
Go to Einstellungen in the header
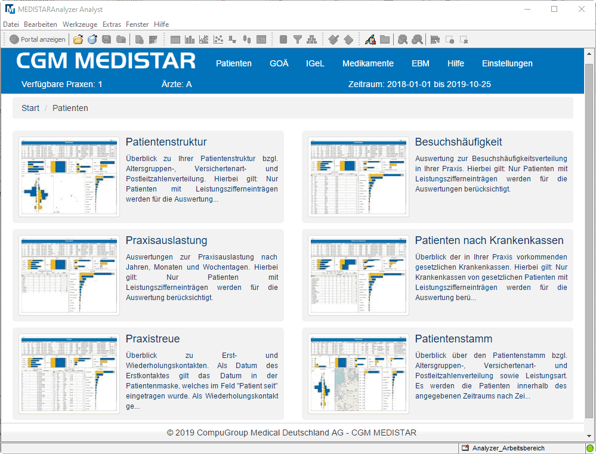(507, 63)
